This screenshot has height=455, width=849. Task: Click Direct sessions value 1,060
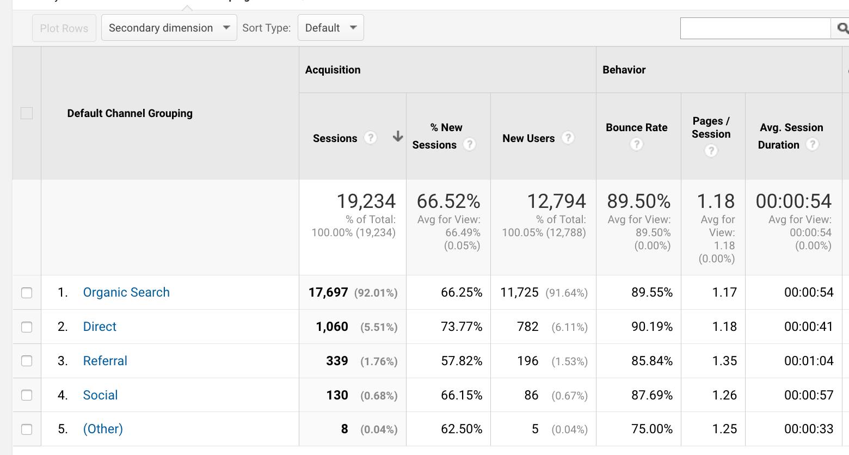point(332,327)
